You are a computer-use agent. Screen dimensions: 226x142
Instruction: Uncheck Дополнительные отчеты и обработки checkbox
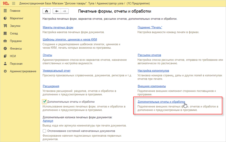44,102
